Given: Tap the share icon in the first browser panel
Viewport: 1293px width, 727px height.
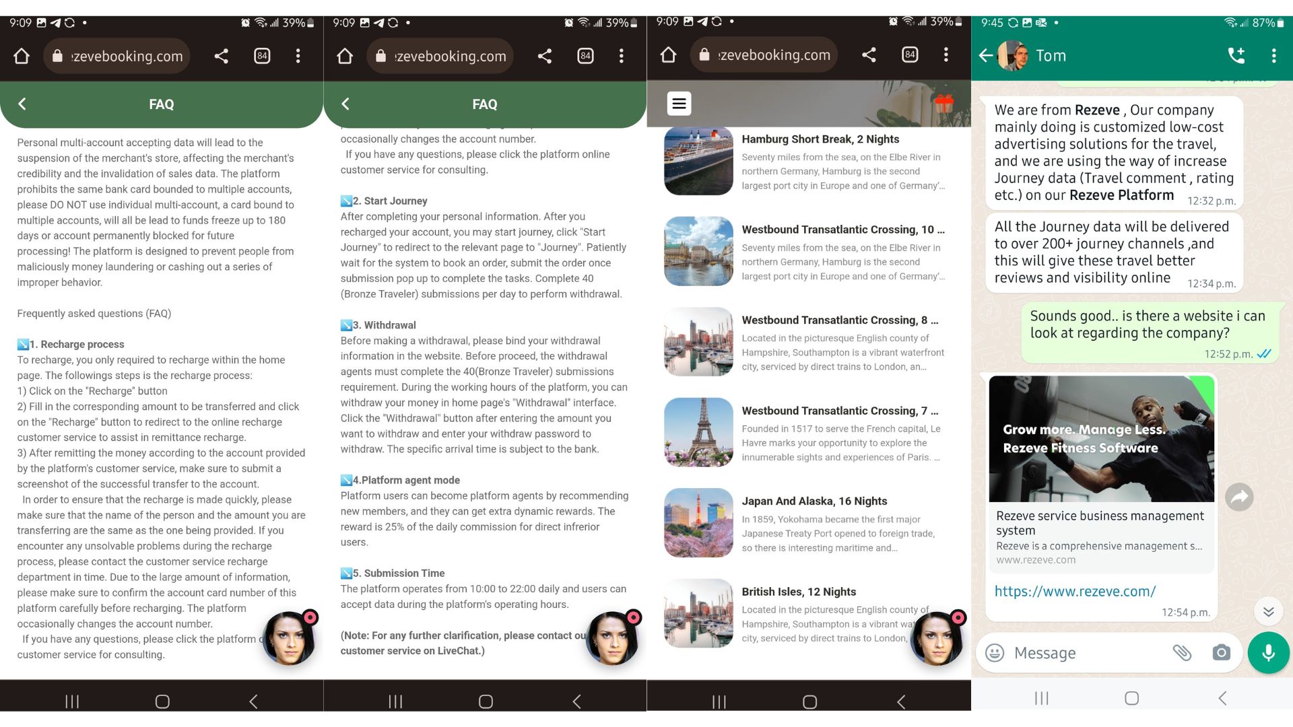Looking at the screenshot, I should tap(221, 56).
